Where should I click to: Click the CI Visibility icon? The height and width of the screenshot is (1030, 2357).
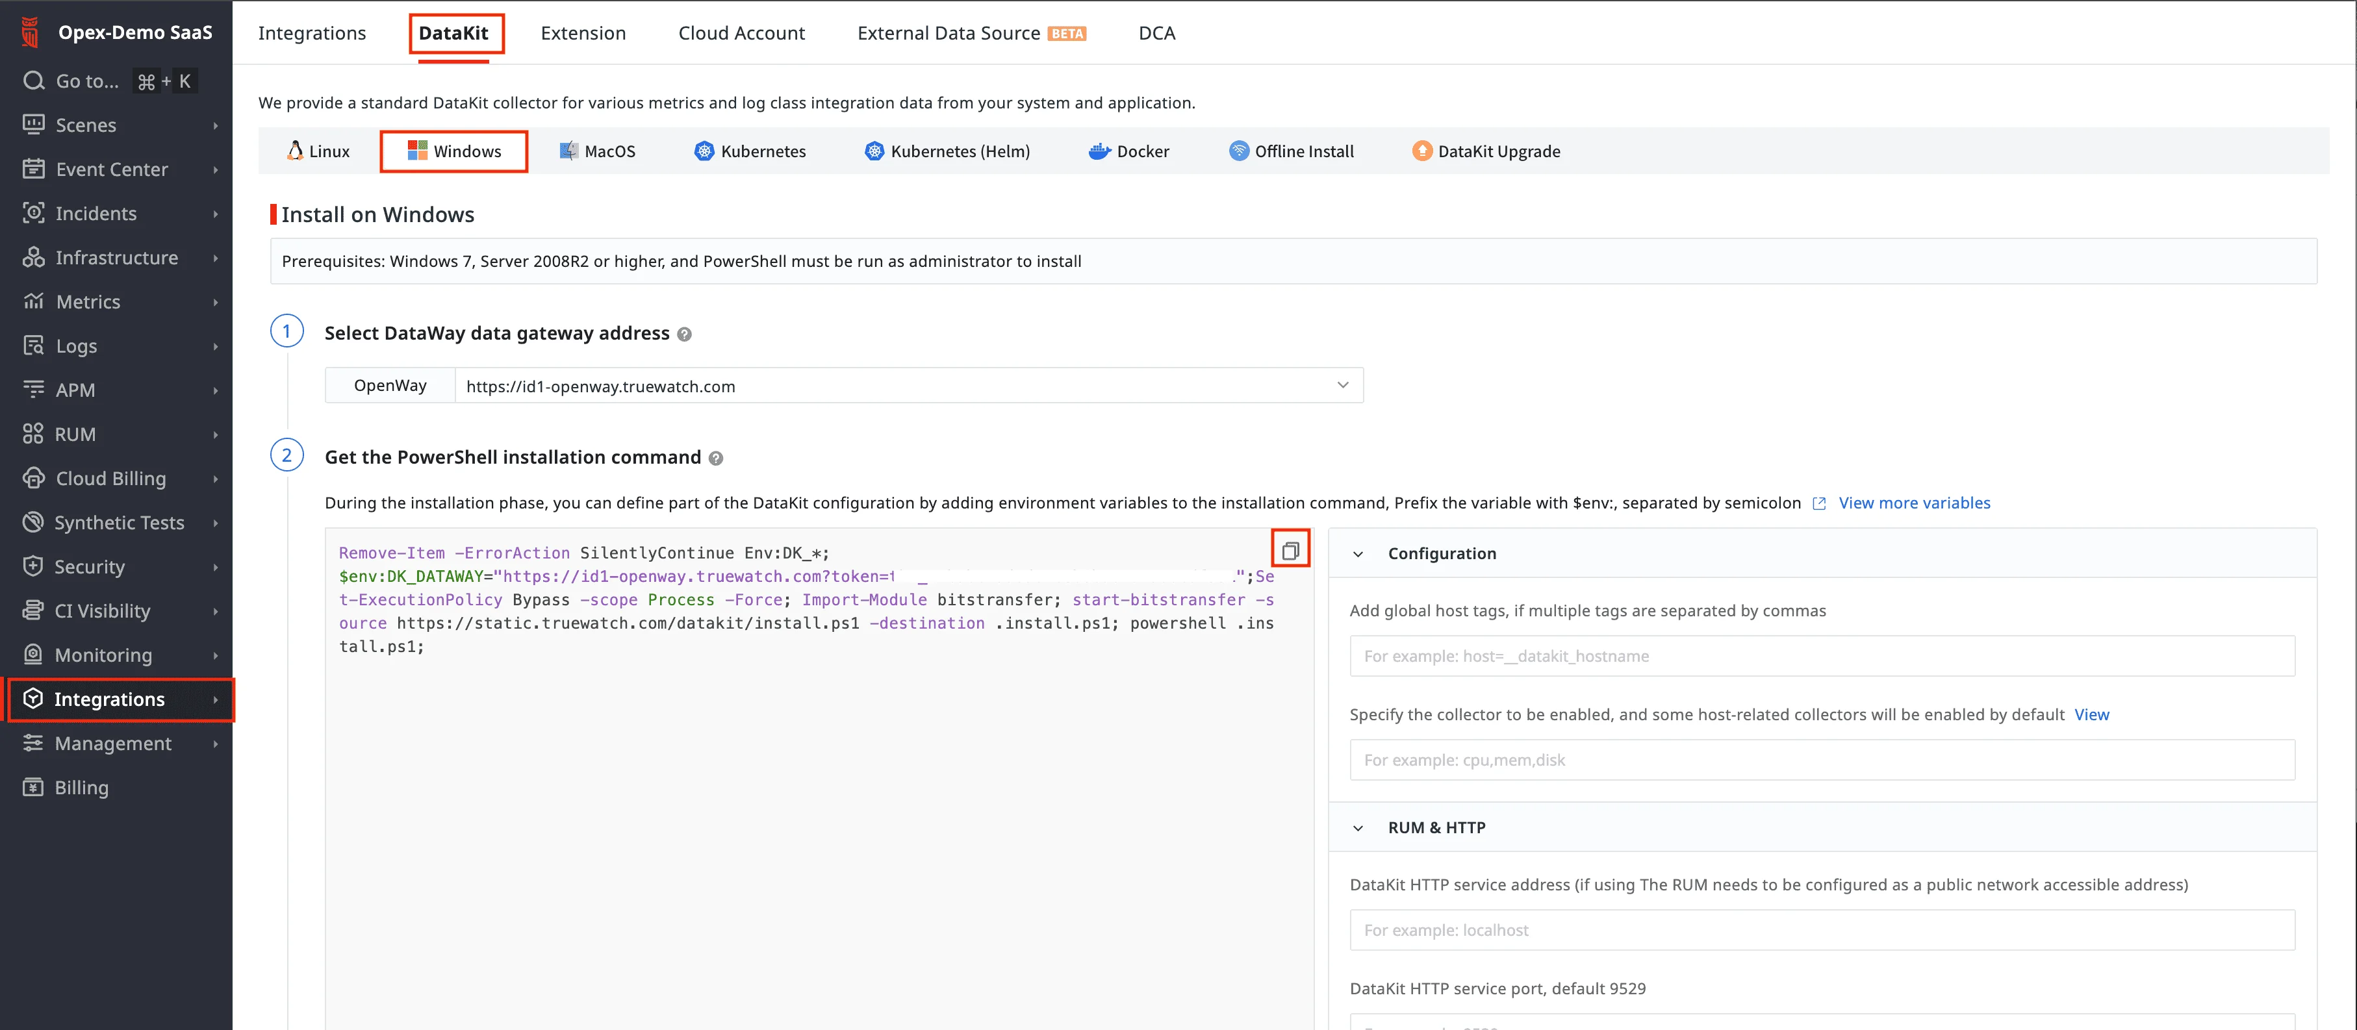click(x=33, y=611)
